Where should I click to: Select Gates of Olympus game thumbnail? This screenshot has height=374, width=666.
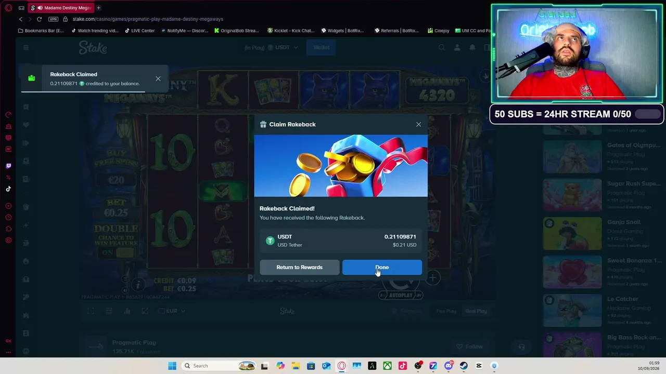572,156
